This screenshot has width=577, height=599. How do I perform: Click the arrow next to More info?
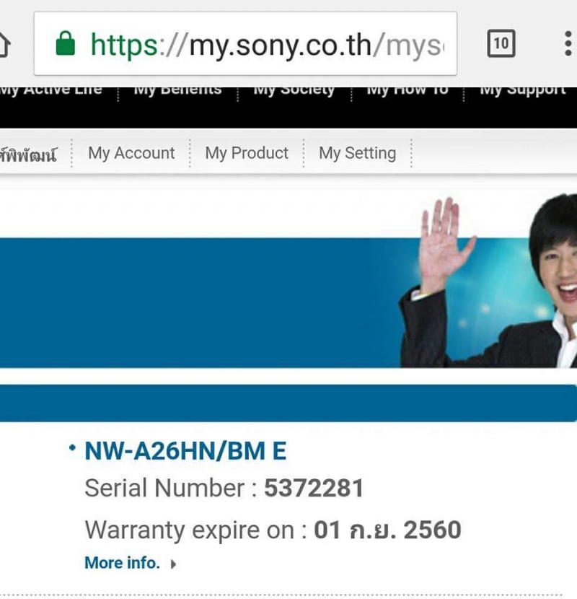pyautogui.click(x=173, y=564)
